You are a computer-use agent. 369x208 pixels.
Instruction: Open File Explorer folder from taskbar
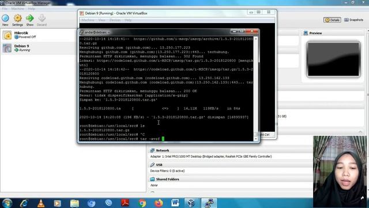pyautogui.click(x=74, y=203)
